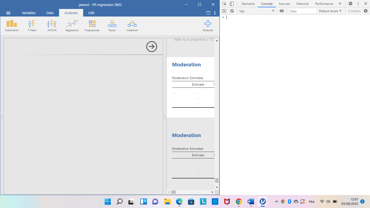Screen dimensions: 370x208
Task: Click the right-arrow button to hide options panel
Action: coord(152,47)
